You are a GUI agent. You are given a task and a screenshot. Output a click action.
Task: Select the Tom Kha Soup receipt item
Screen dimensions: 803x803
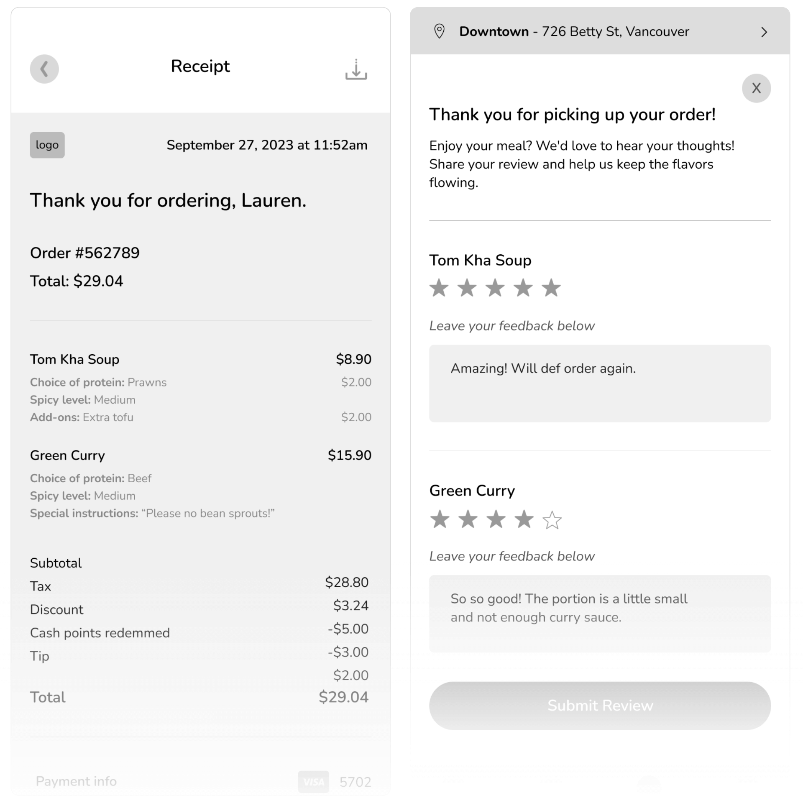pyautogui.click(x=75, y=359)
